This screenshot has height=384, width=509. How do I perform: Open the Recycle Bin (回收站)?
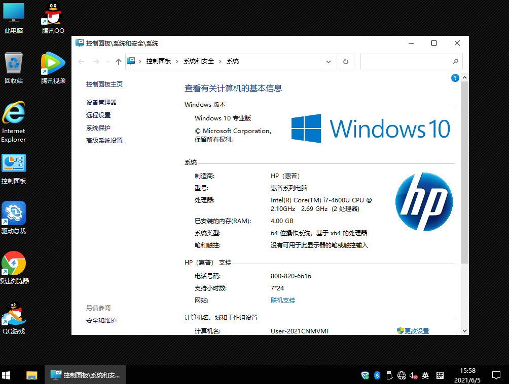13,66
